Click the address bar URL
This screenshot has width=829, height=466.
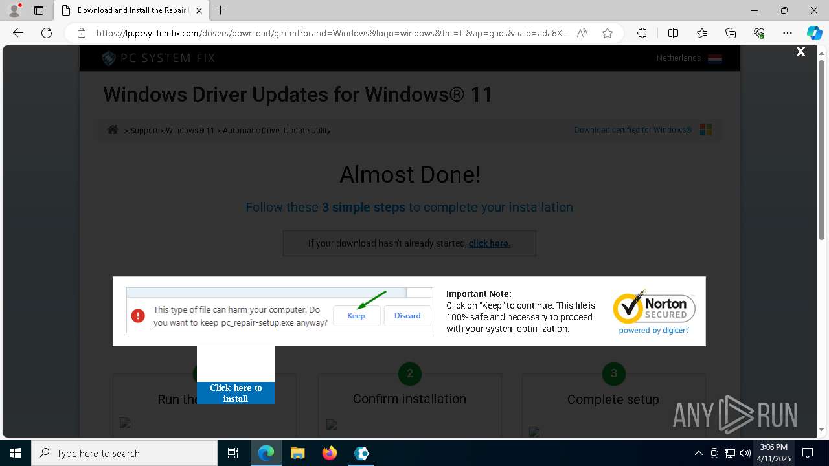coord(332,33)
